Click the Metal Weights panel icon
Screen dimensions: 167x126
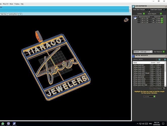pos(133,56)
